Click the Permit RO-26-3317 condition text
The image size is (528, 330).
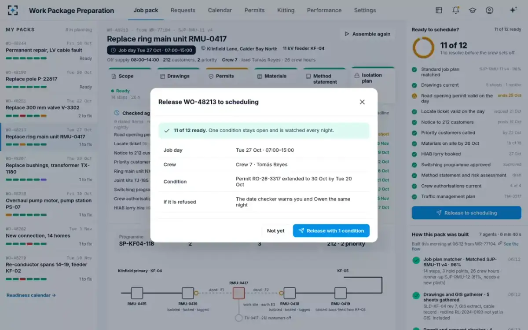[294, 182]
